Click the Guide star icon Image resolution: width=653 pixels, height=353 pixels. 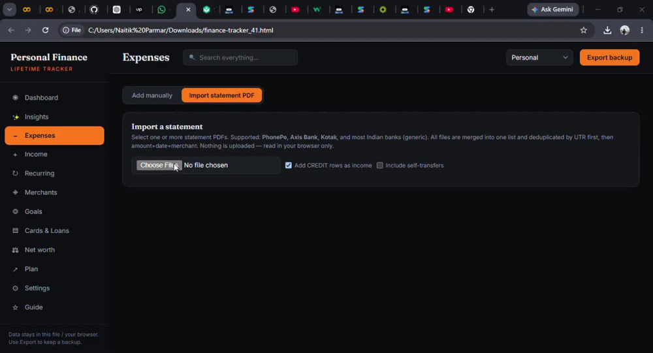point(16,307)
